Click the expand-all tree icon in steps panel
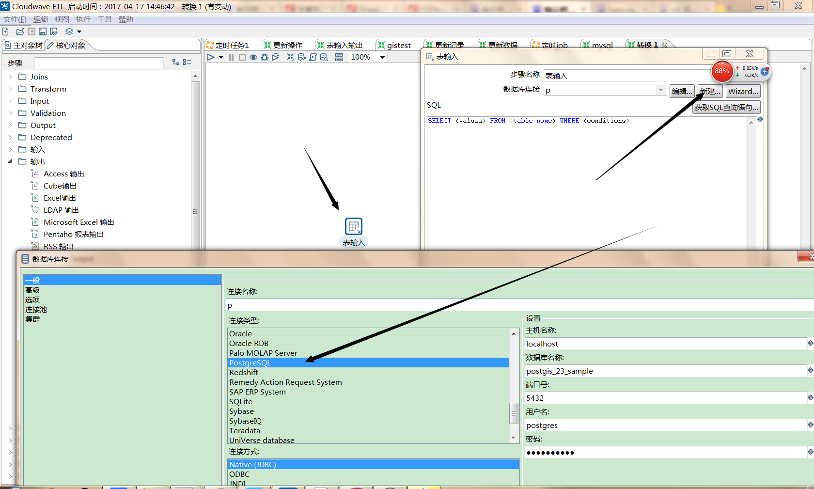The width and height of the screenshot is (814, 489). [176, 62]
